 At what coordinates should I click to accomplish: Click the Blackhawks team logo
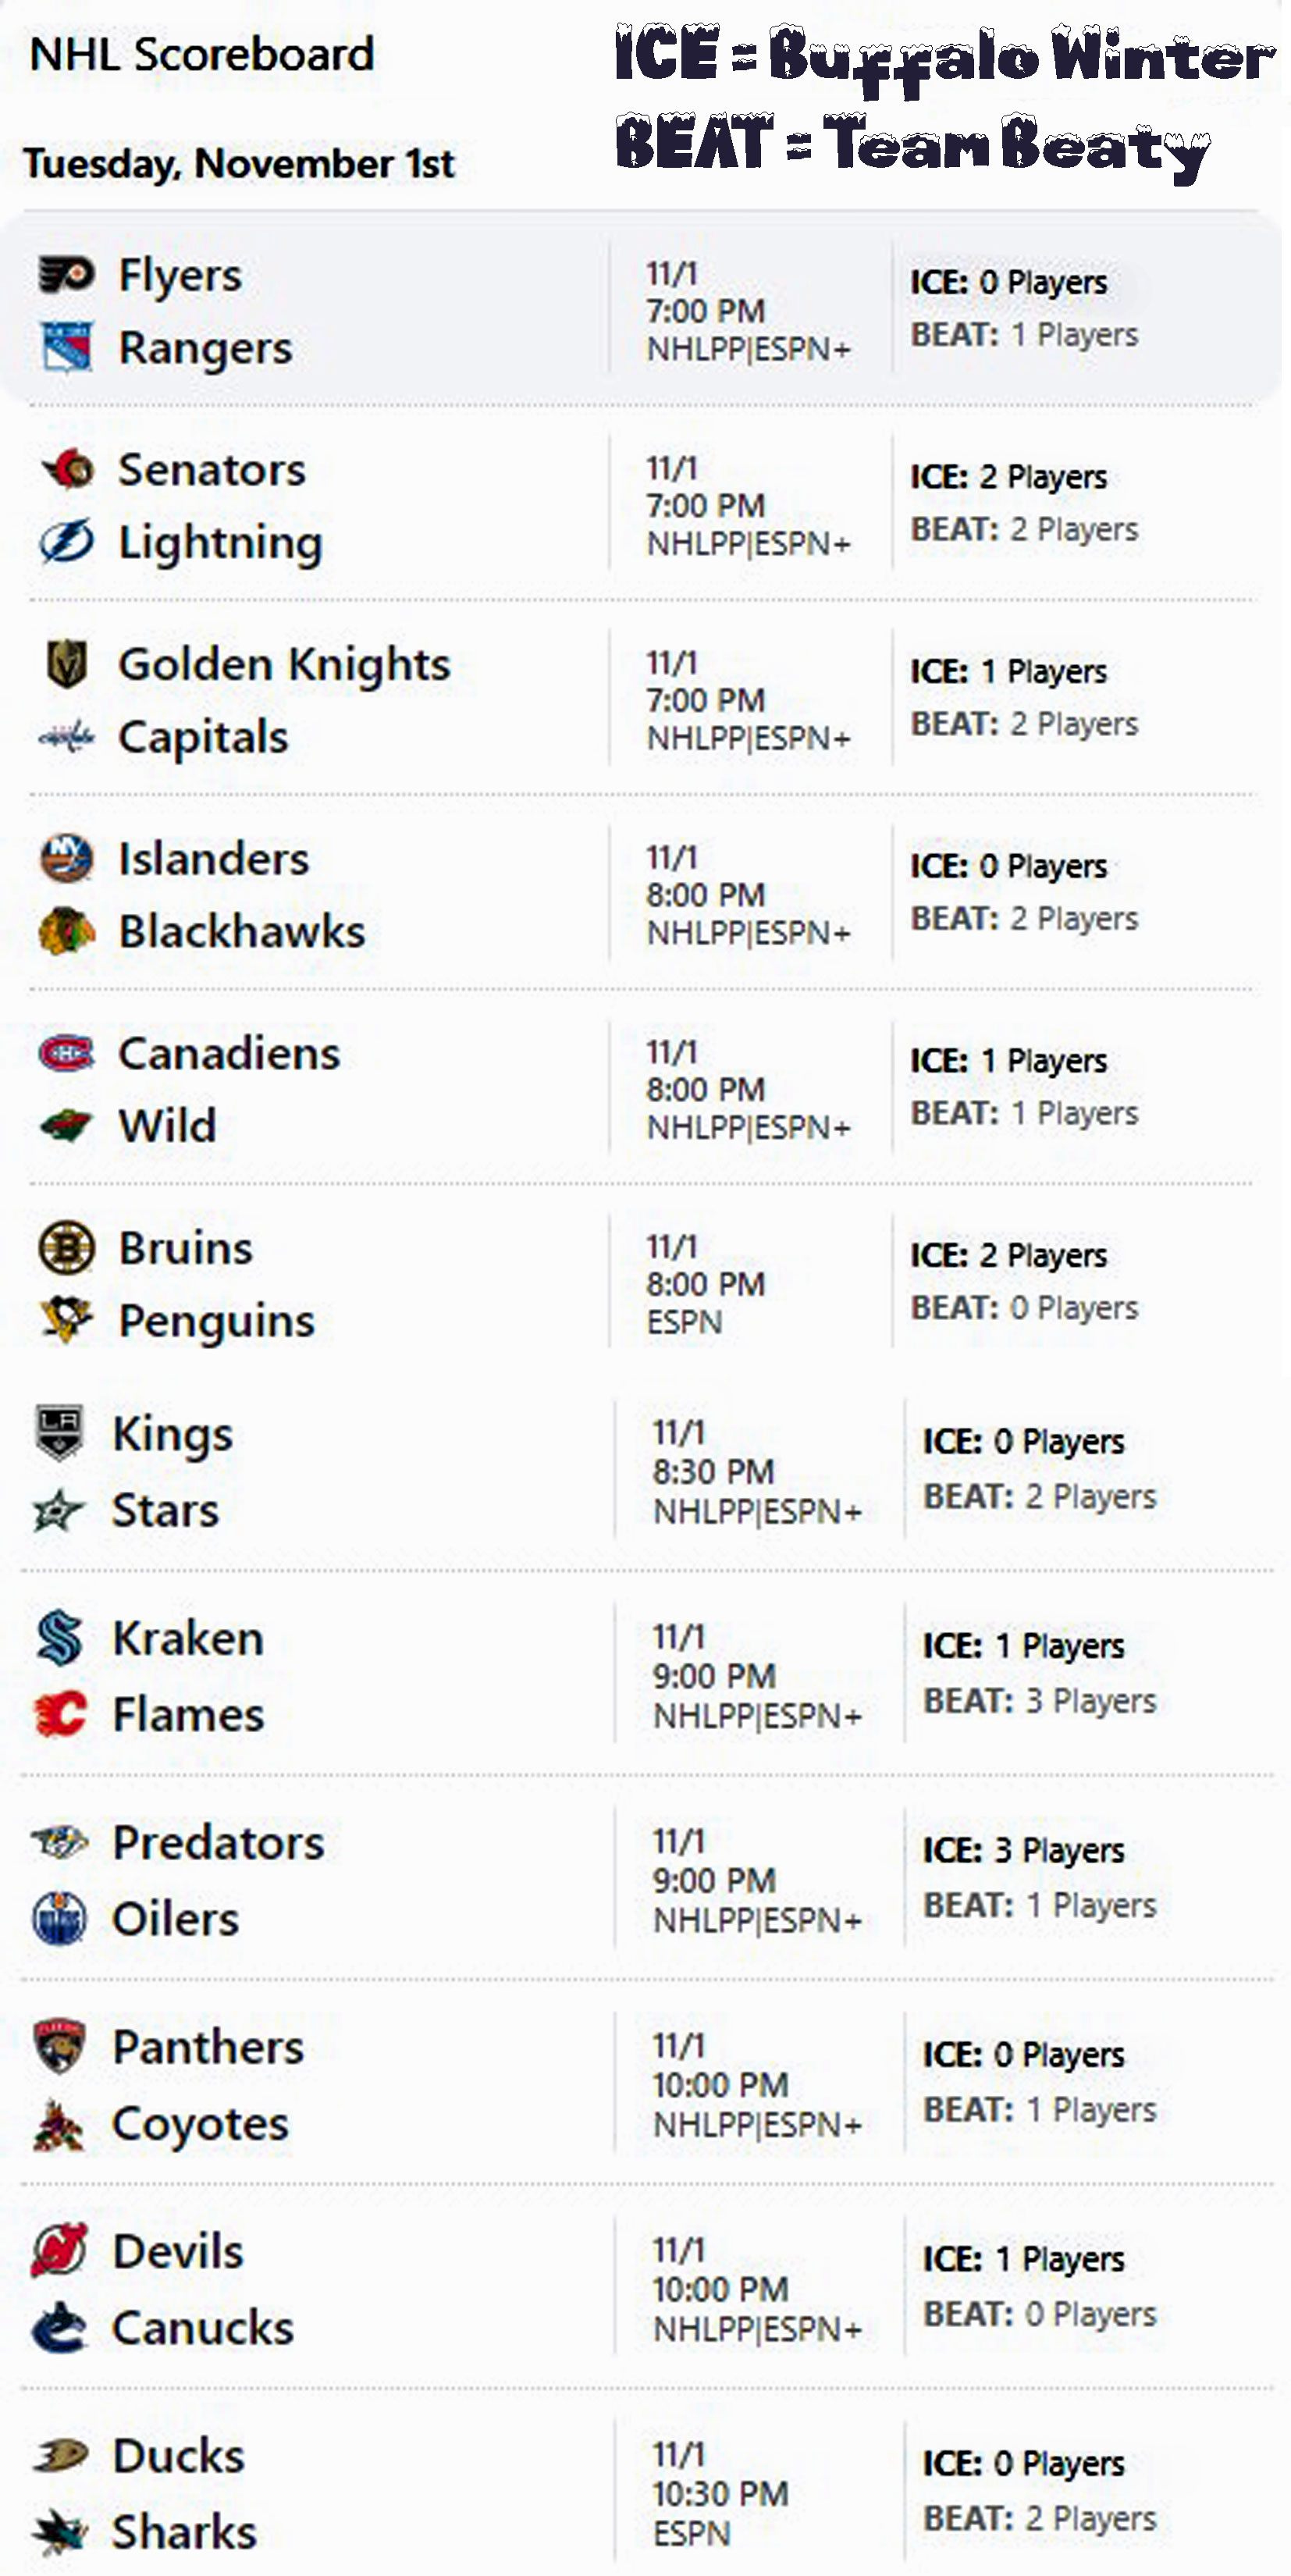66,931
